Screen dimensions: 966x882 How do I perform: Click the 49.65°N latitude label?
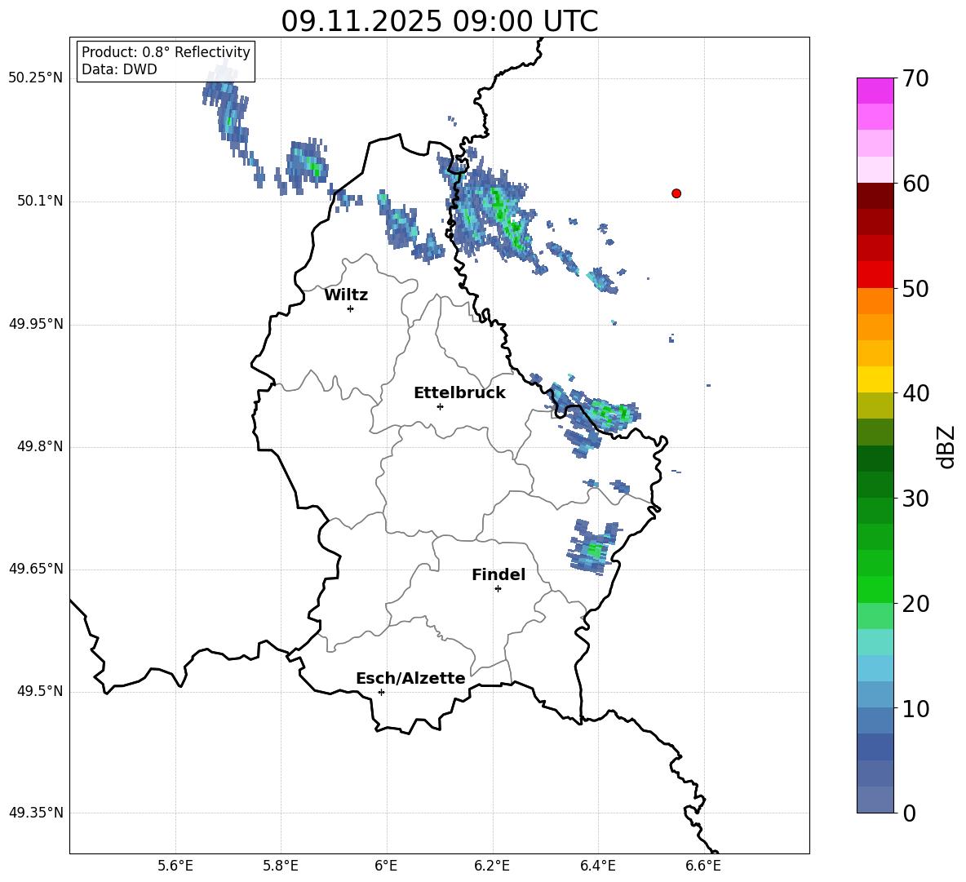(x=36, y=568)
